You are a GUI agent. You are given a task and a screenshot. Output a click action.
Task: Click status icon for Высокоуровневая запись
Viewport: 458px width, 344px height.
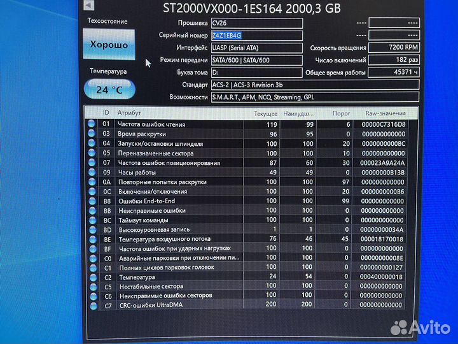point(93,229)
